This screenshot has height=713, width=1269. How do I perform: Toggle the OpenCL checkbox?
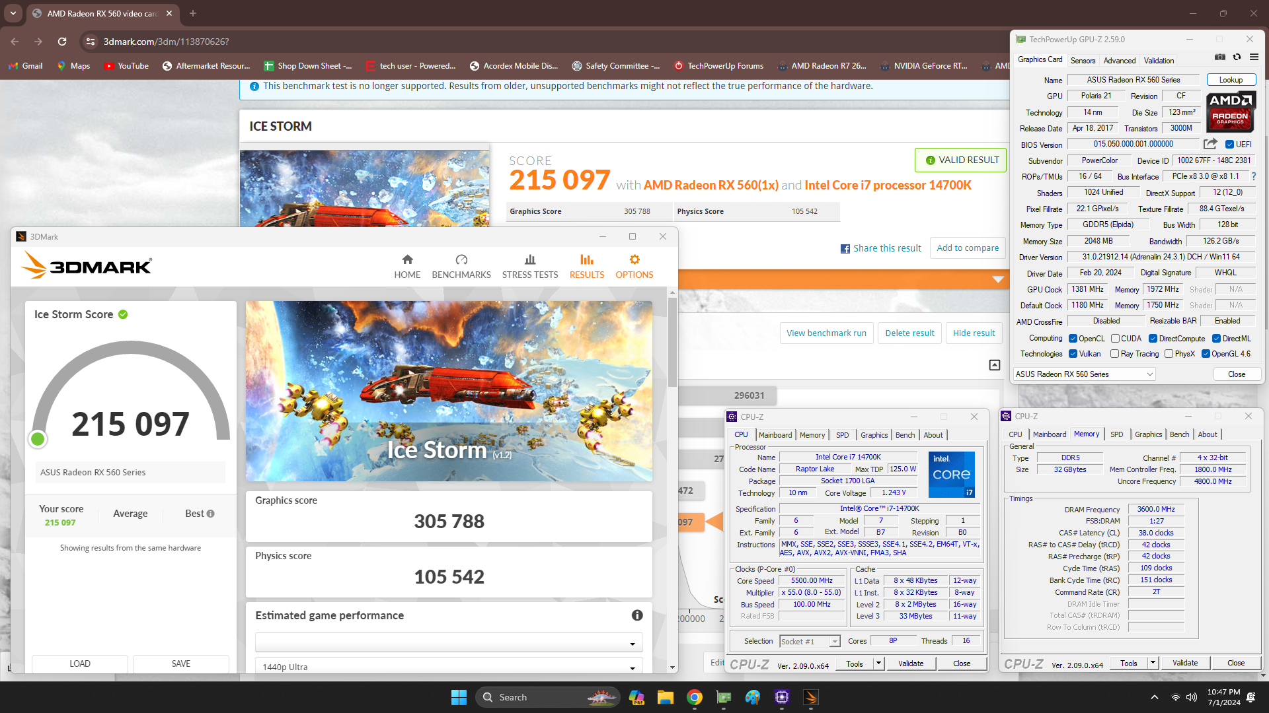point(1073,339)
